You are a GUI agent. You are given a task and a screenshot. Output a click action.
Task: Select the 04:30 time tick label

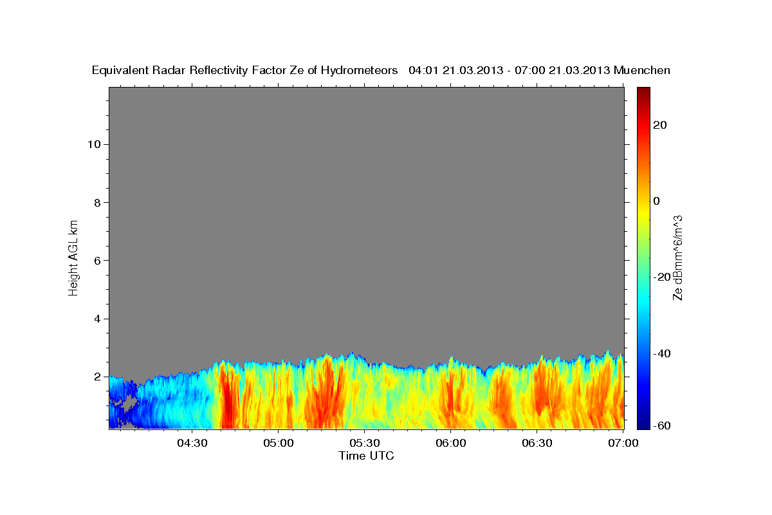point(192,443)
